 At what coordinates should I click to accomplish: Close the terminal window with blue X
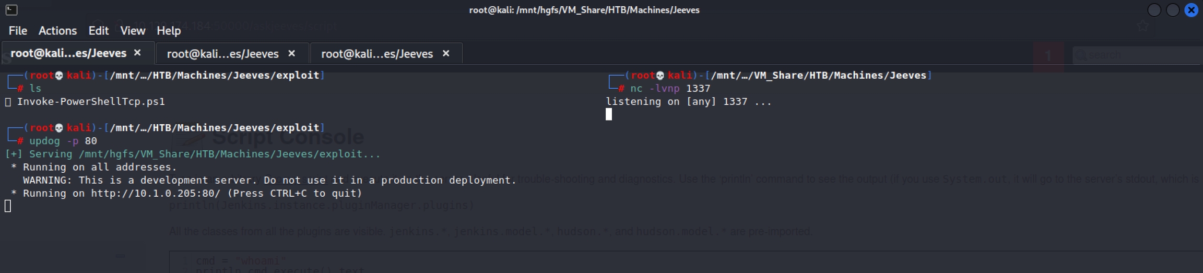(x=1191, y=10)
